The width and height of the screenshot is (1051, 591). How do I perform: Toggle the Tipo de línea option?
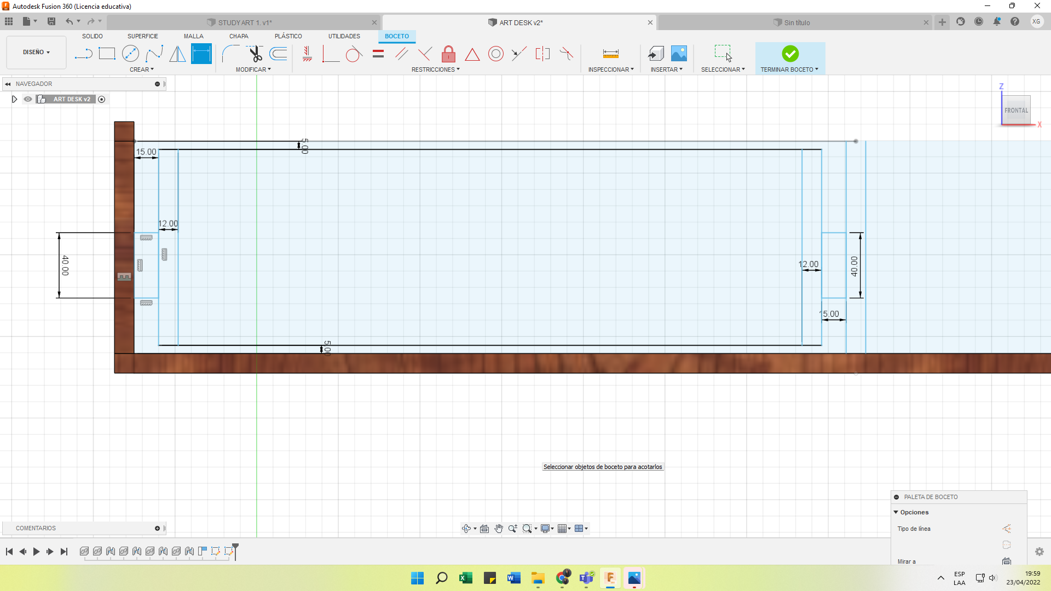point(1006,529)
